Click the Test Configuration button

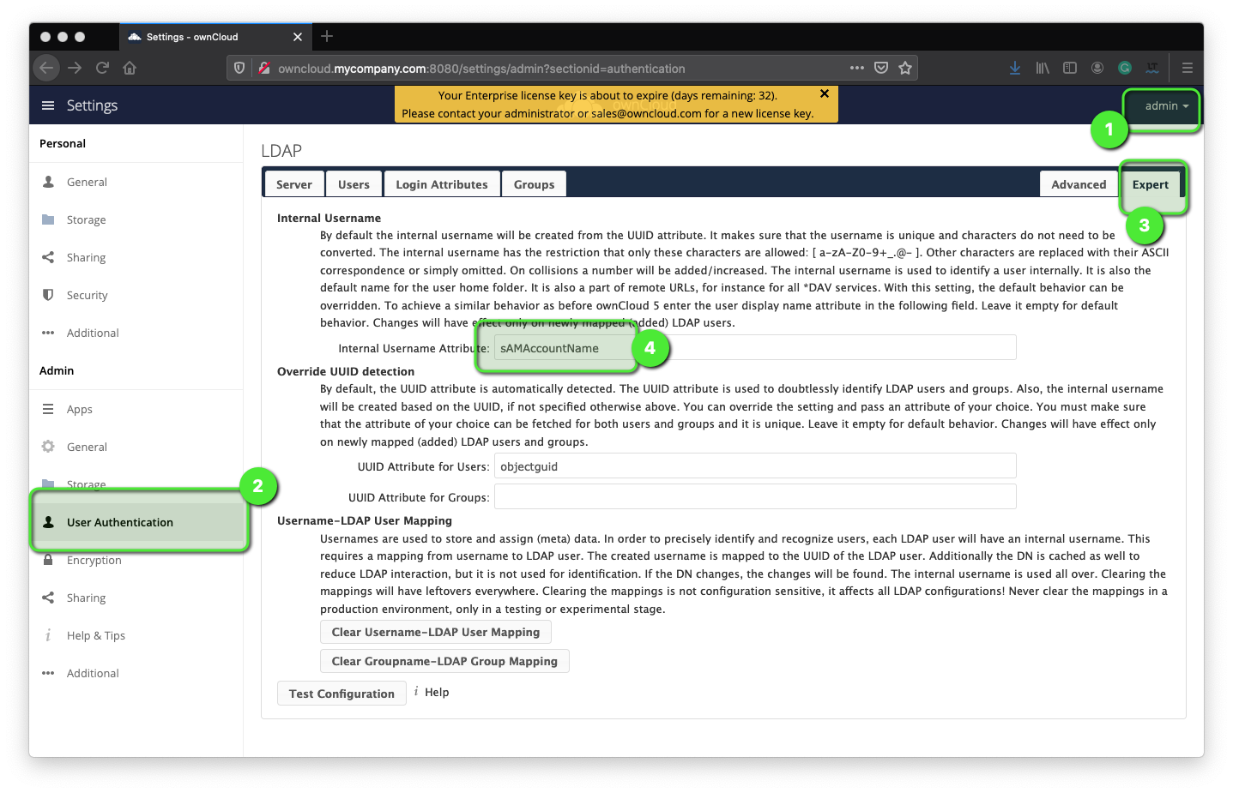click(x=341, y=693)
